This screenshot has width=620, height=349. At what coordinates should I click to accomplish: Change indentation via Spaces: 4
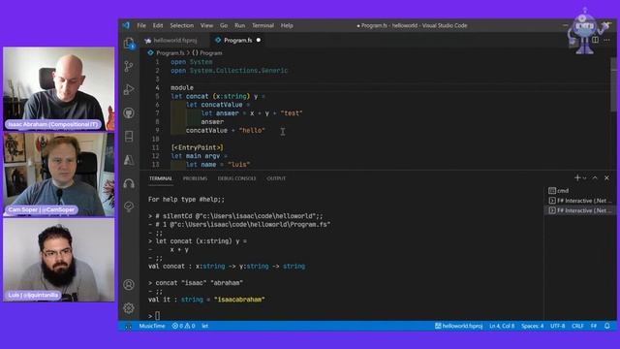pyautogui.click(x=532, y=326)
